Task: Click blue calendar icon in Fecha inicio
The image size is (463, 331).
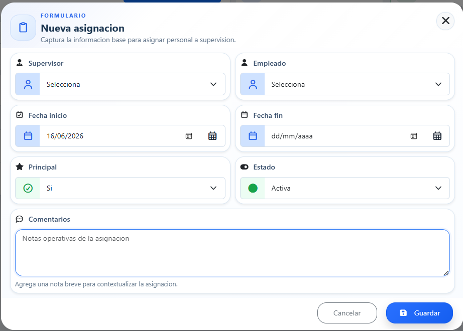Action: click(28, 136)
